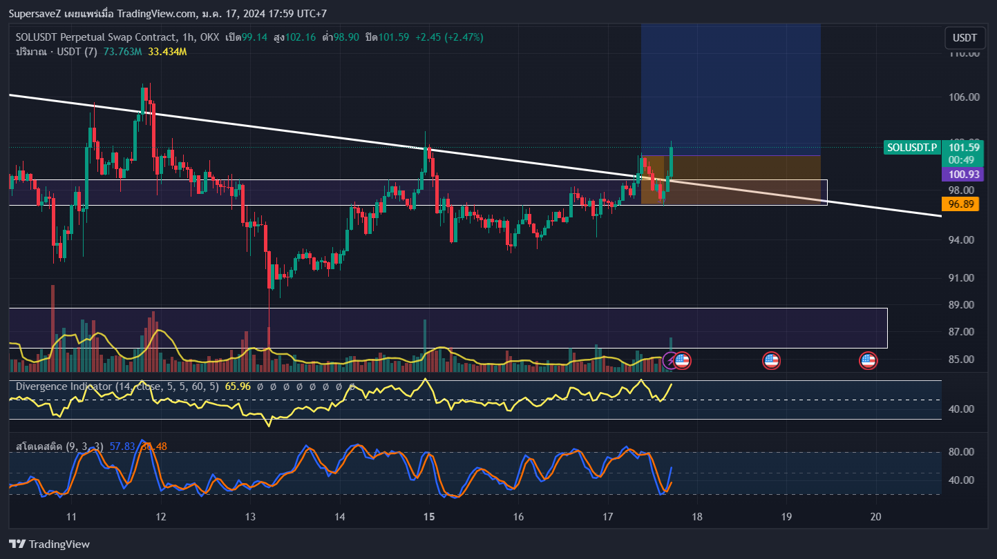Click the orange 96.89 price label
The height and width of the screenshot is (559, 997).
[962, 204]
